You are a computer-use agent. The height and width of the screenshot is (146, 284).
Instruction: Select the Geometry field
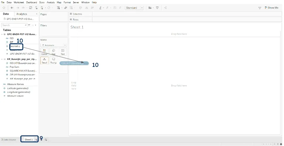[x=15, y=46]
